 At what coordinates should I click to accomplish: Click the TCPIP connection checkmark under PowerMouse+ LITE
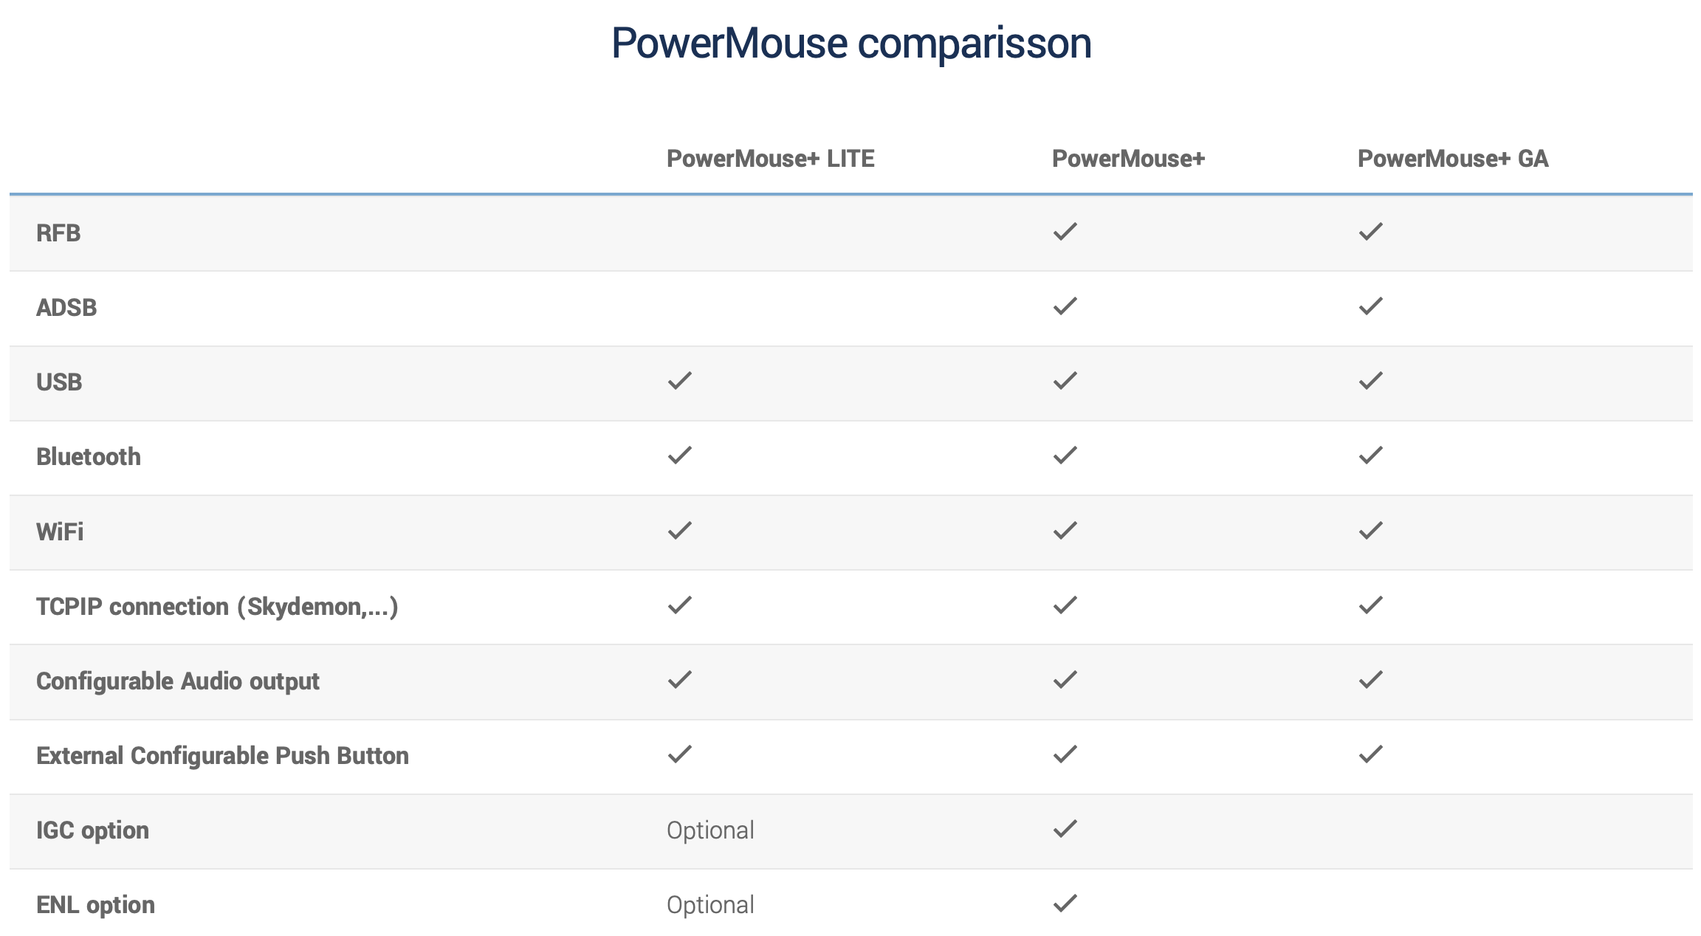(679, 605)
